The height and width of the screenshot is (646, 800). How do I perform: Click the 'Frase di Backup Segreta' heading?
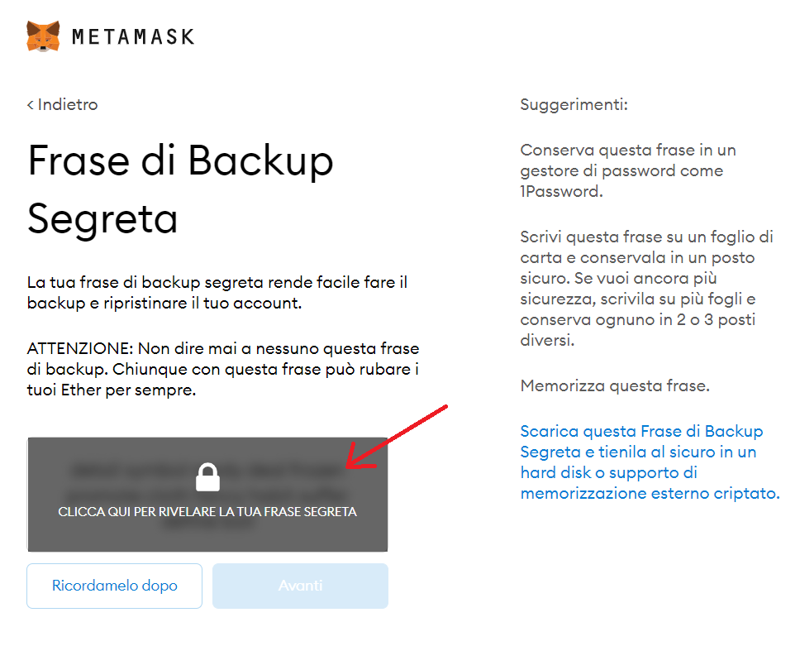click(x=180, y=189)
